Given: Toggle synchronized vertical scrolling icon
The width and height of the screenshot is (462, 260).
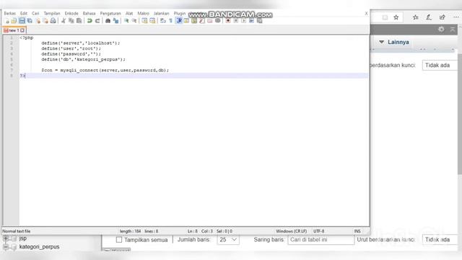Looking at the screenshot, I should (144, 21).
